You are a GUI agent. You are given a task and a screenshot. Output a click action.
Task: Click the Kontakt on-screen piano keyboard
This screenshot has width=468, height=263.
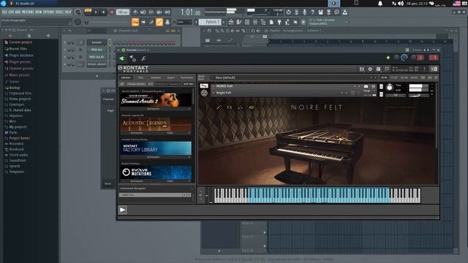[x=317, y=195]
